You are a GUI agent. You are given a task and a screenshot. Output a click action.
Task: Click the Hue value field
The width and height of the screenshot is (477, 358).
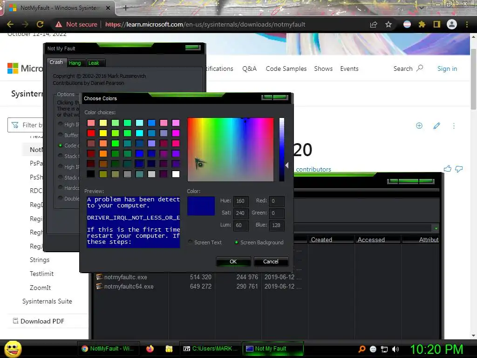[x=241, y=201]
